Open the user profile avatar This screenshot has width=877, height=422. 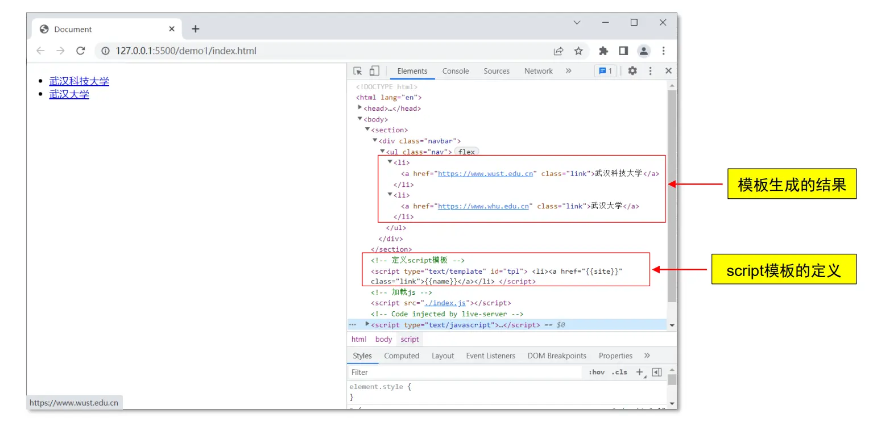pos(643,51)
